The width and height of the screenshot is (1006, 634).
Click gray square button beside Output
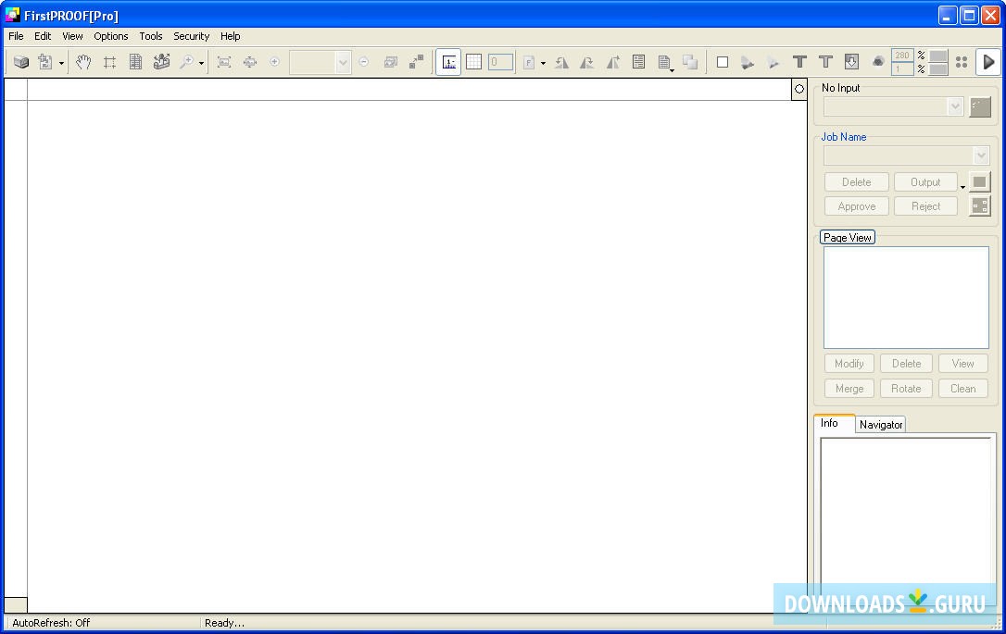[980, 182]
